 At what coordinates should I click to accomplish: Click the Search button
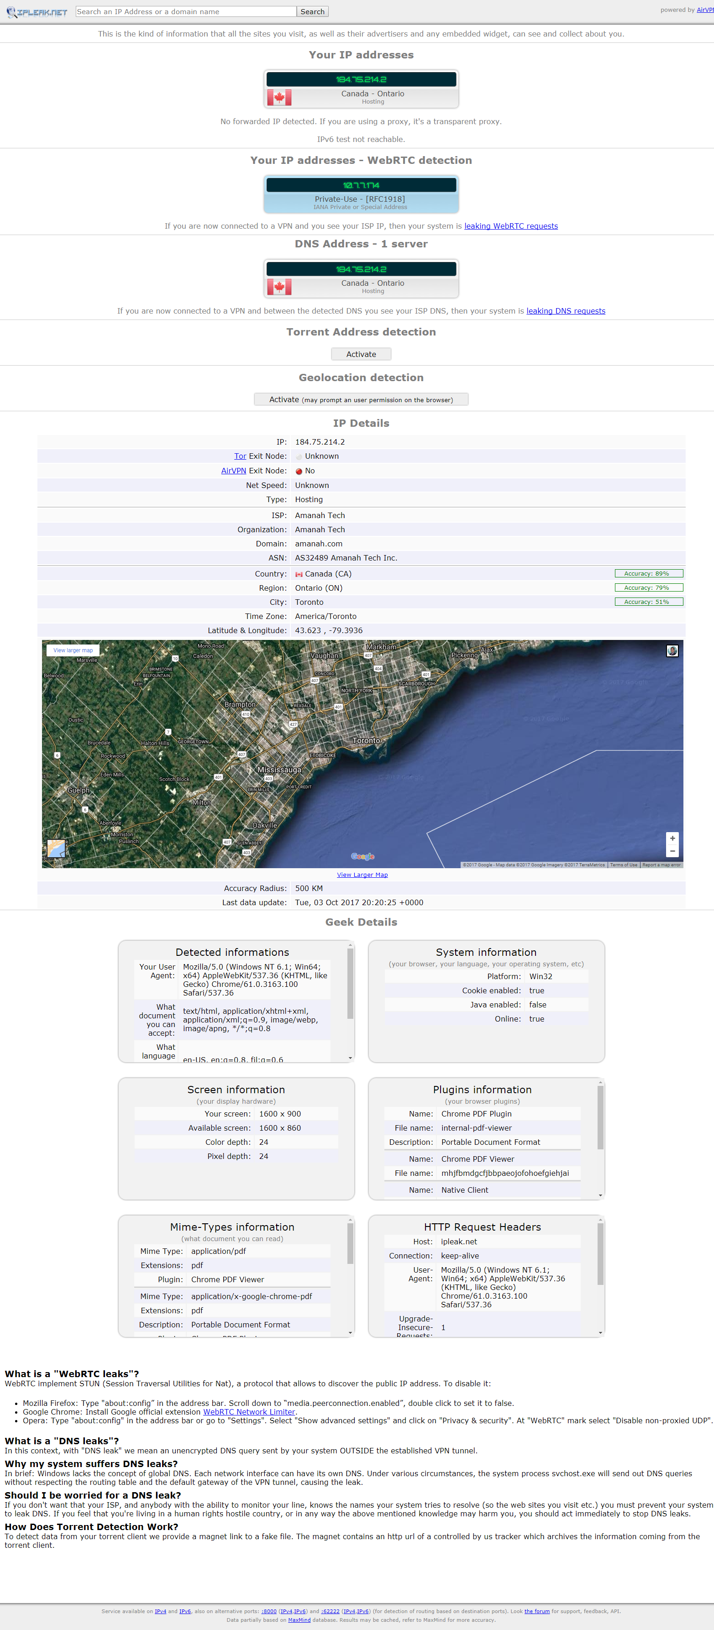click(x=313, y=11)
